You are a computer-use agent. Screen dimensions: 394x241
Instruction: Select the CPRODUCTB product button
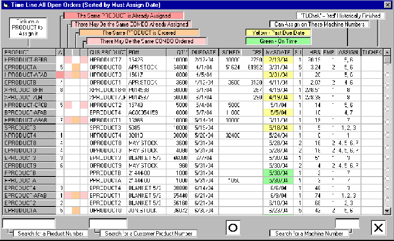click(30, 82)
